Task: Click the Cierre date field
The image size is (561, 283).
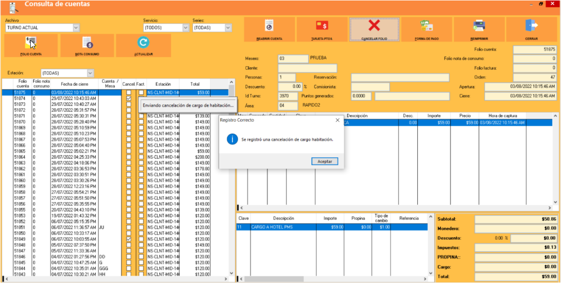Action: [521, 96]
